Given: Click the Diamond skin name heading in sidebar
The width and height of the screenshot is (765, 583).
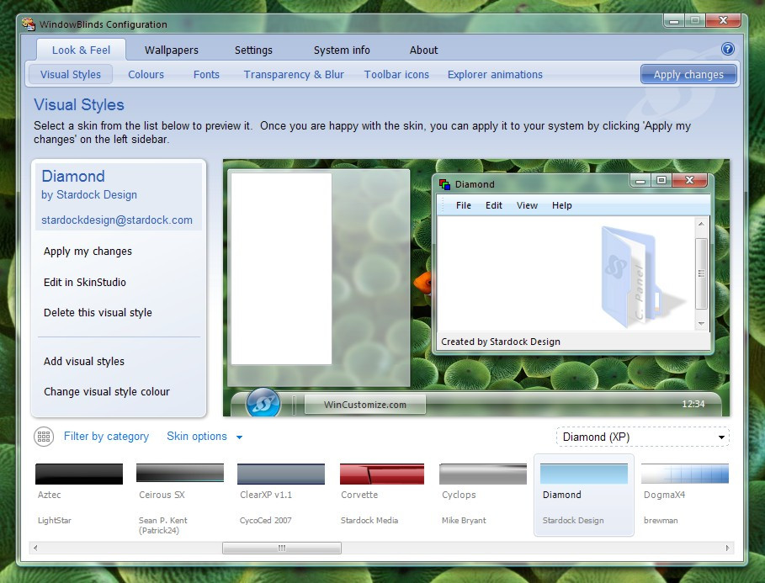Looking at the screenshot, I should coord(73,176).
